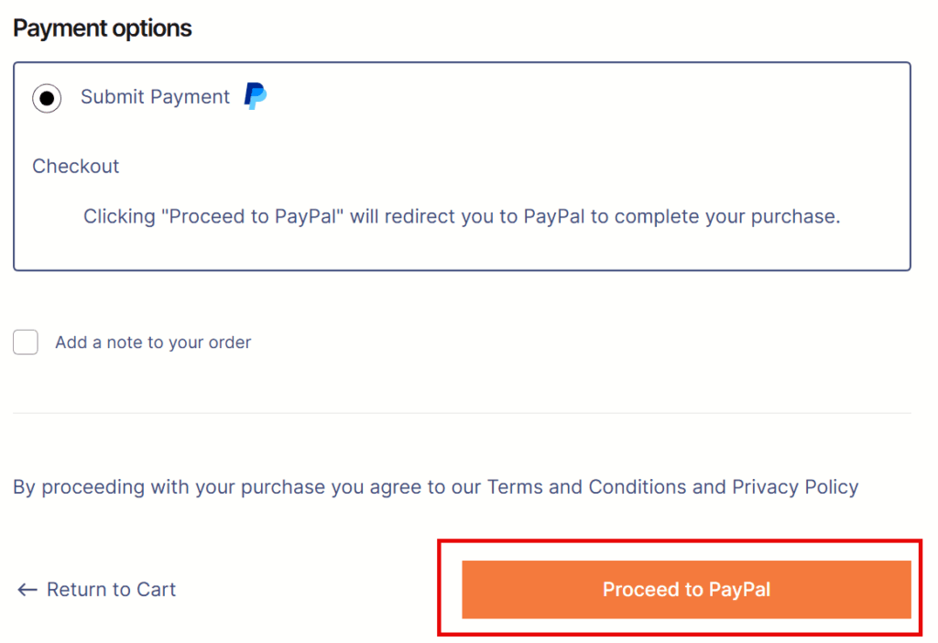Click the Add a note to your order label
Screen dimensions: 938x643
click(153, 343)
